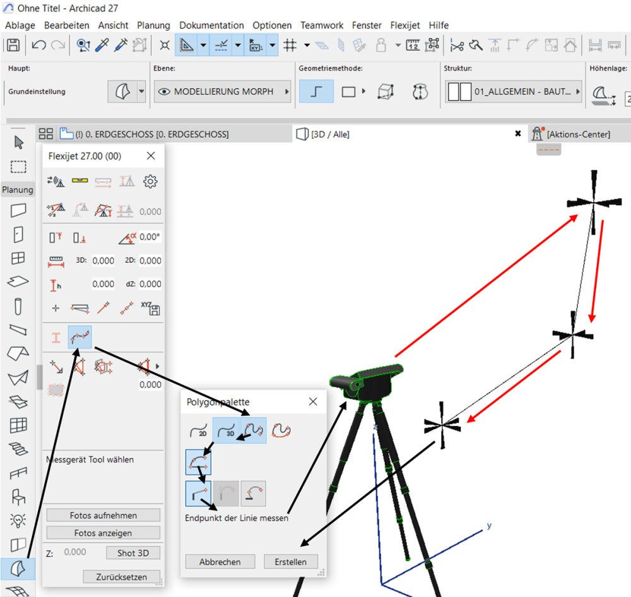Select the Lamp tool in toolbox
The image size is (631, 597).
click(18, 520)
